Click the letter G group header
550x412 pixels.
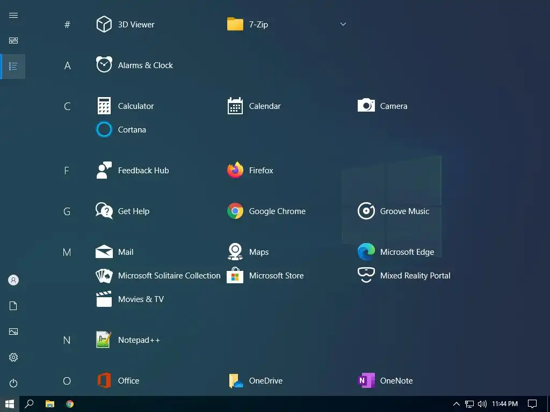pos(67,211)
